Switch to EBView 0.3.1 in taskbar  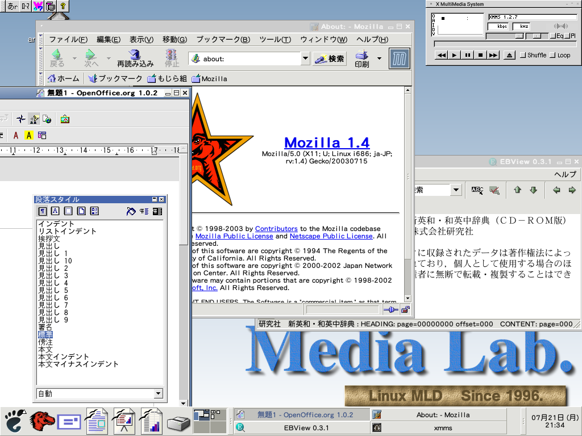302,428
